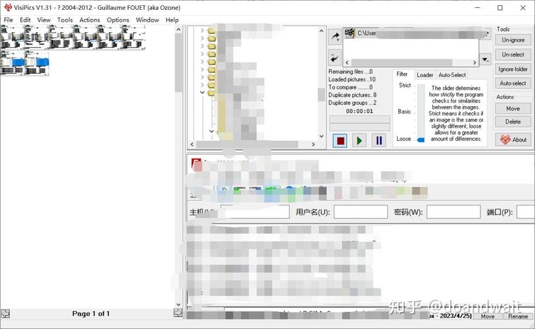Select first thumbnail in the blue-highlighted duplicate group
The width and height of the screenshot is (535, 329).
coord(12,64)
